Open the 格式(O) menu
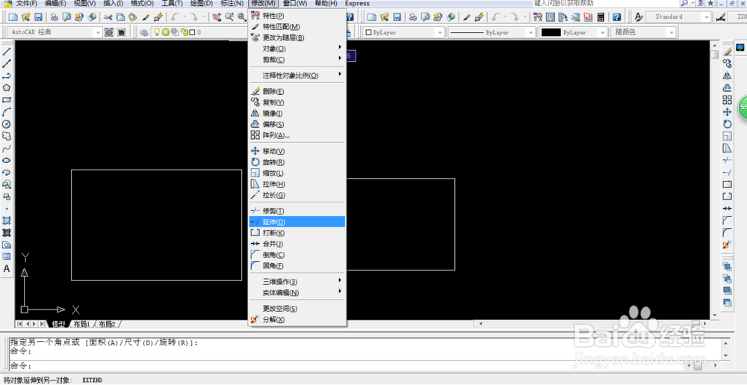 (142, 3)
